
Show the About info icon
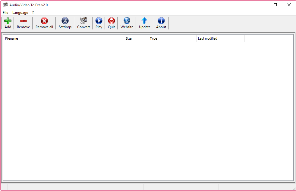click(x=161, y=21)
